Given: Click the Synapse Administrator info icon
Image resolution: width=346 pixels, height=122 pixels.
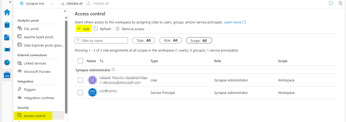Looking at the screenshot, I should point(113,70).
